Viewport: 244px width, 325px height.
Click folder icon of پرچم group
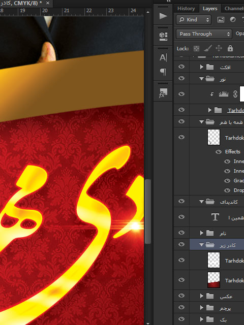pyautogui.click(x=210, y=307)
